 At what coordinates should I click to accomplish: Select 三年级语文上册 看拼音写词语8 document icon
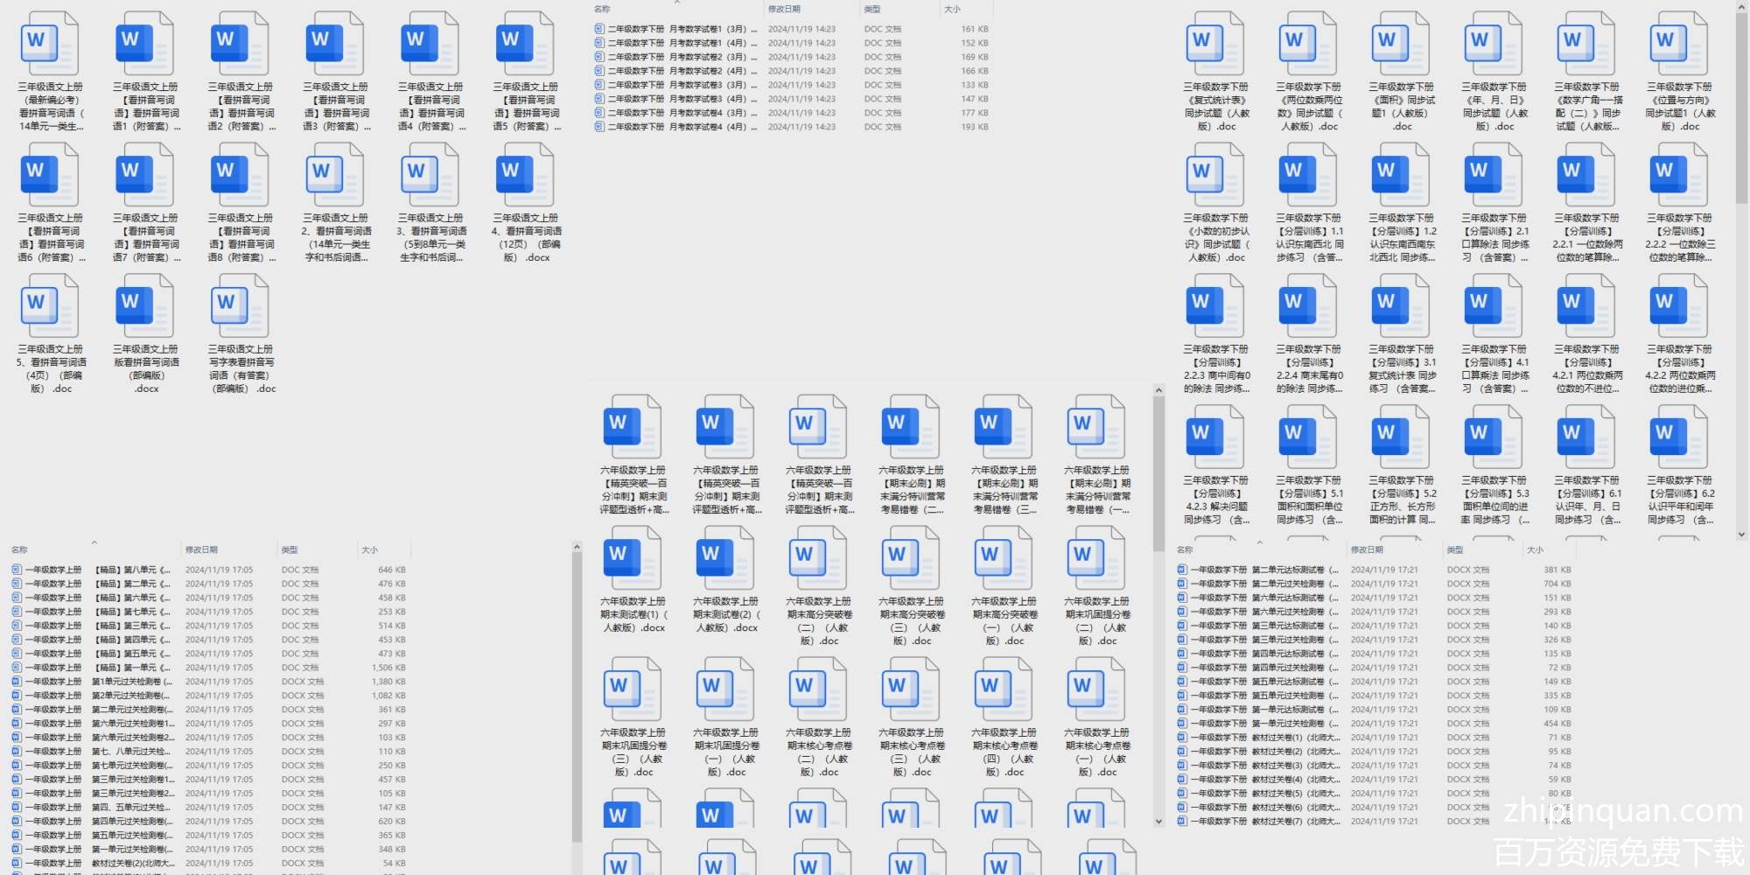pos(241,175)
